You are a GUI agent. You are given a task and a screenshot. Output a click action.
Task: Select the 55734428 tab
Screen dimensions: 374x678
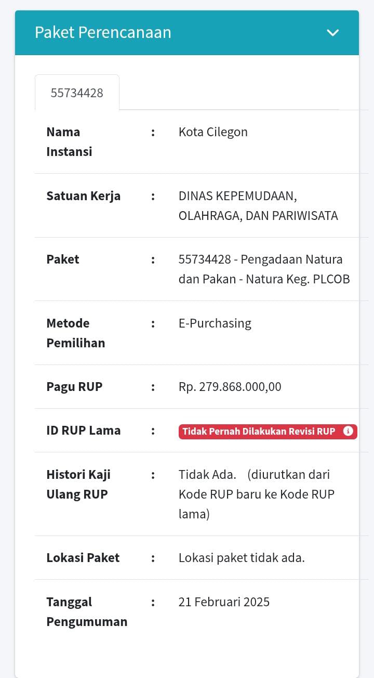tap(77, 93)
